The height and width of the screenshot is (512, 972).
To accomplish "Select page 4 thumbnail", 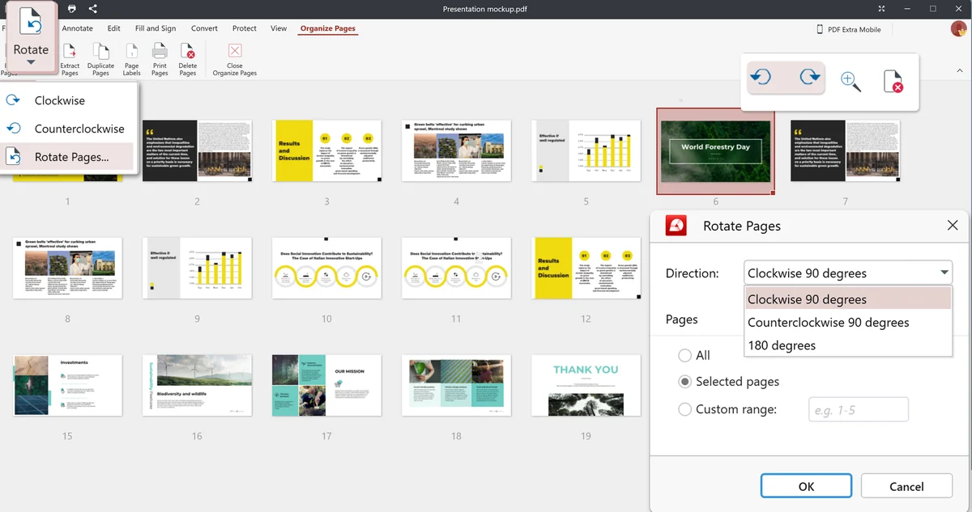I will point(456,151).
